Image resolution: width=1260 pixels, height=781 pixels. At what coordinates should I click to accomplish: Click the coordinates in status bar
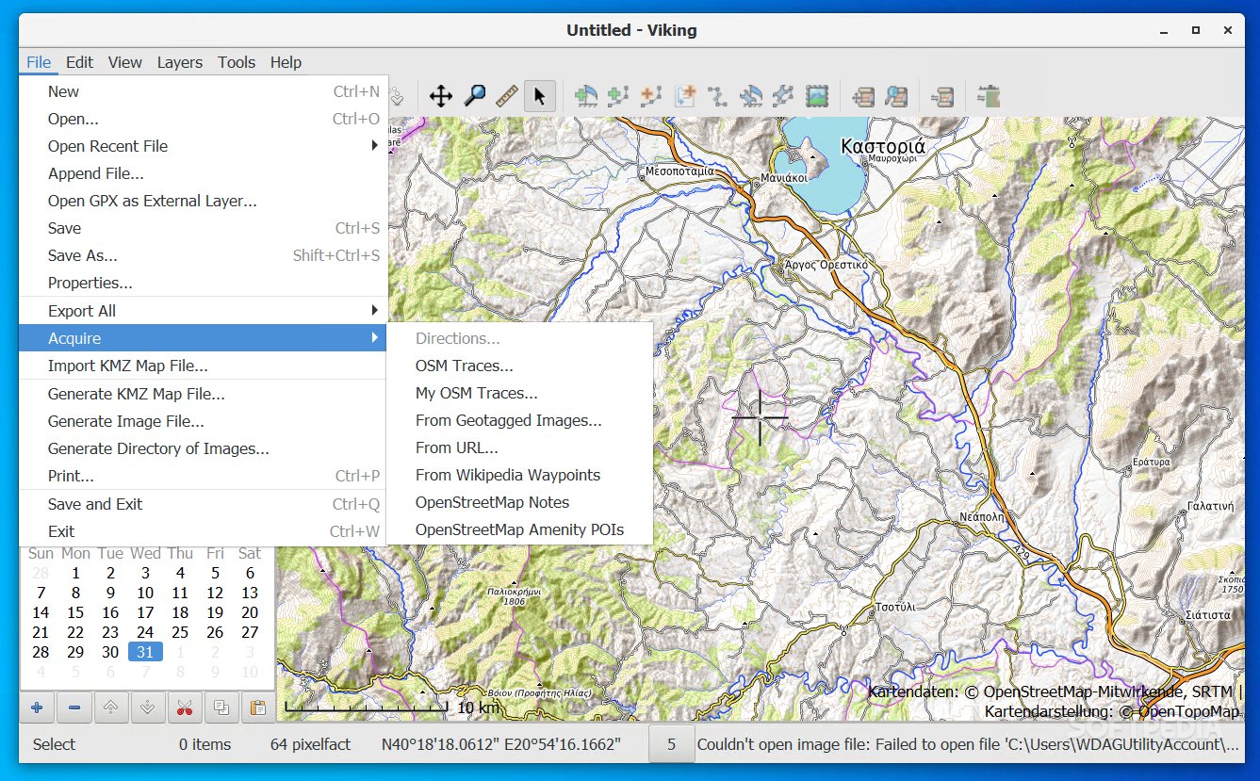[x=501, y=744]
